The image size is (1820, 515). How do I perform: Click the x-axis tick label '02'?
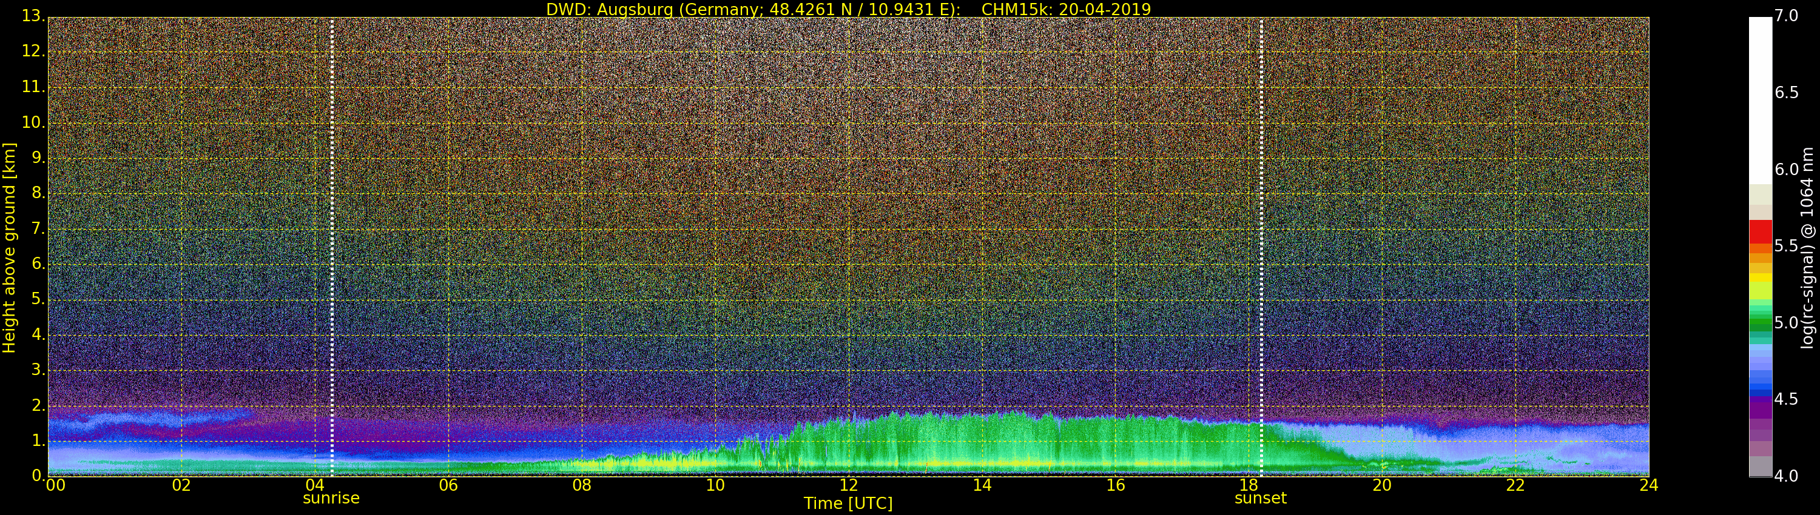[x=181, y=485]
